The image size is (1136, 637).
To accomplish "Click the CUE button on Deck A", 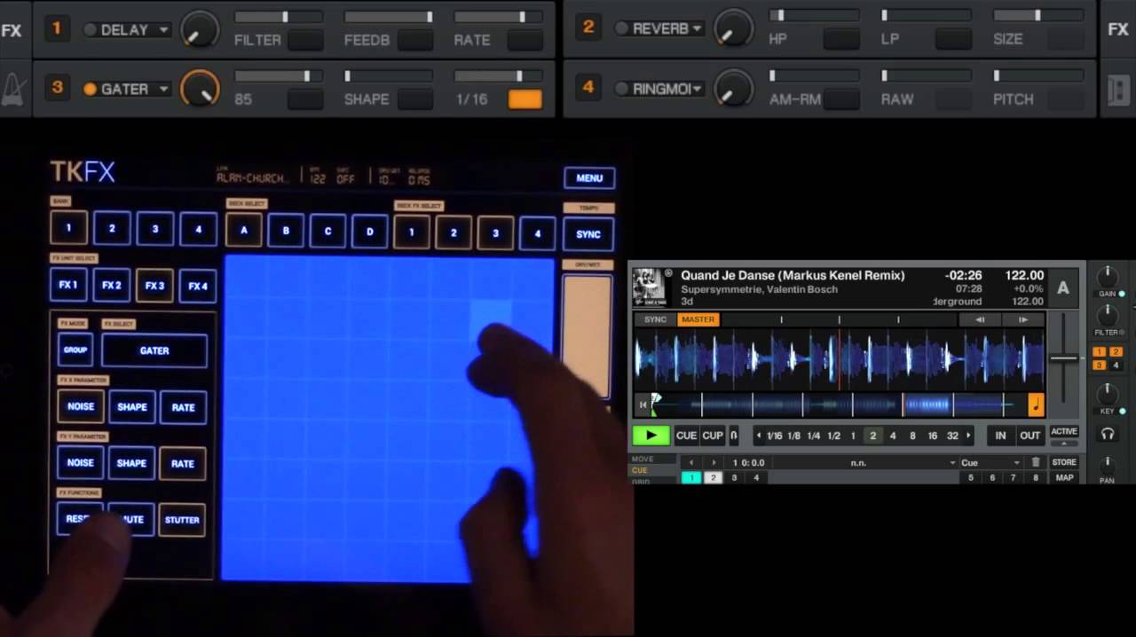I will pyautogui.click(x=686, y=436).
